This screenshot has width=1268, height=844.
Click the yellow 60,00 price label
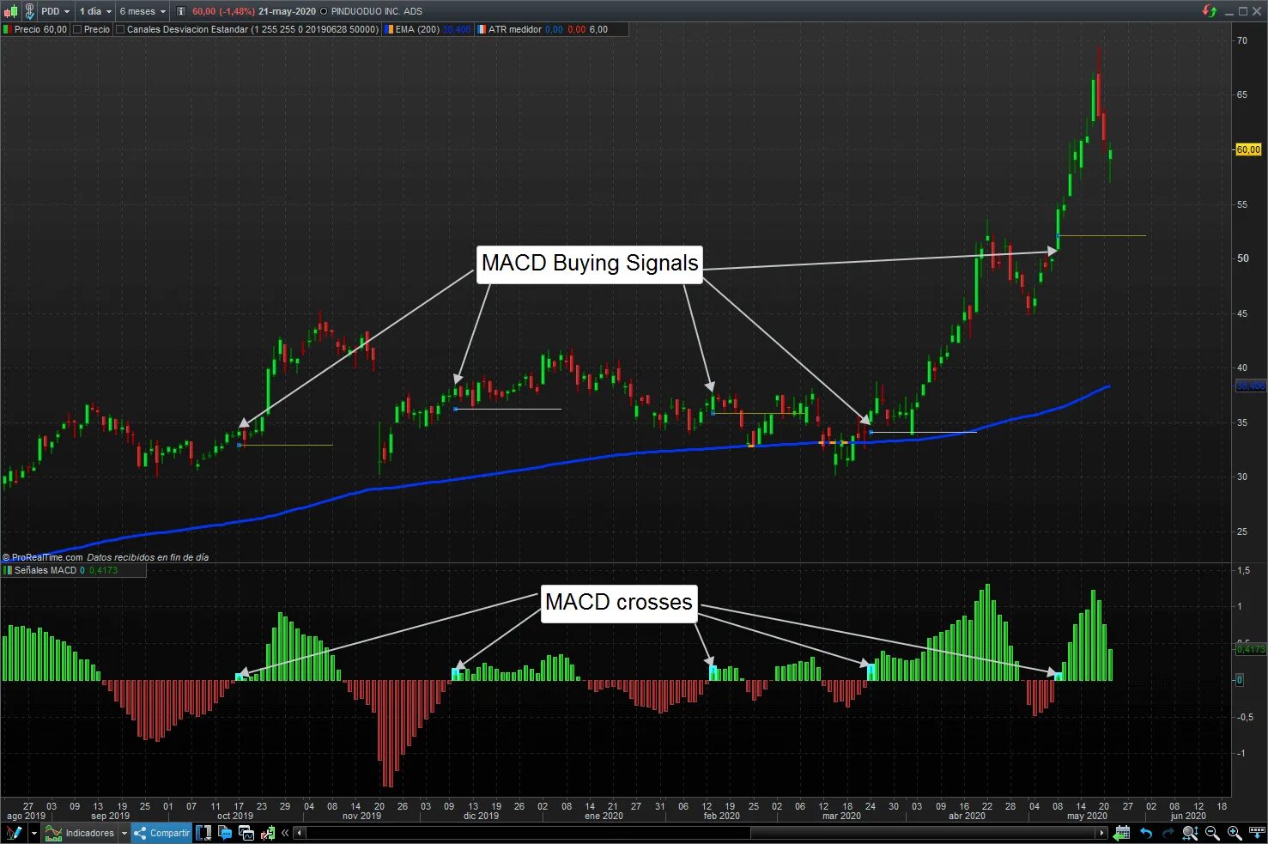(x=1248, y=149)
